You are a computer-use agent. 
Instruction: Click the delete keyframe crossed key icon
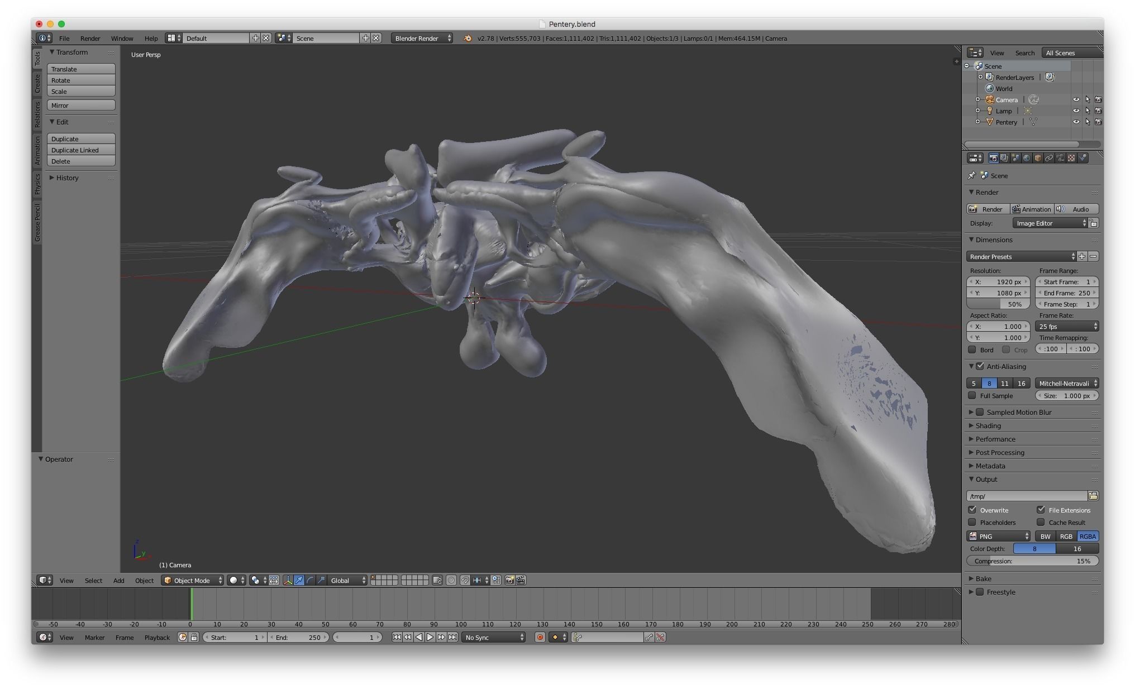660,637
